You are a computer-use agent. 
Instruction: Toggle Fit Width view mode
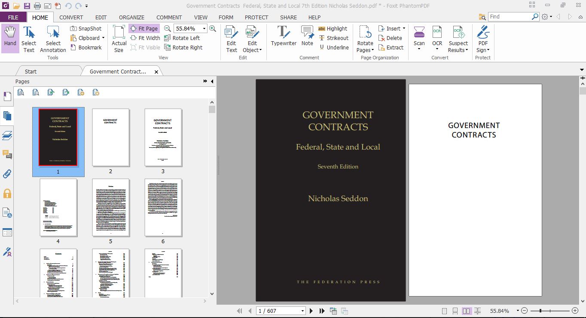tap(145, 38)
